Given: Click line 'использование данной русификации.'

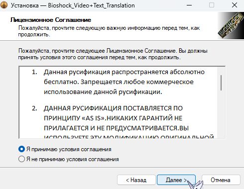Looking at the screenshot, I should coord(103,92).
